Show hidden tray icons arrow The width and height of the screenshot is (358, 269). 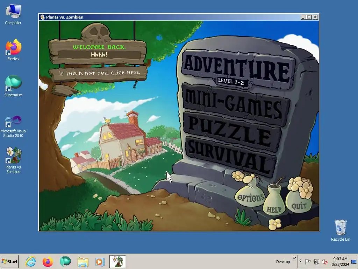click(300, 261)
